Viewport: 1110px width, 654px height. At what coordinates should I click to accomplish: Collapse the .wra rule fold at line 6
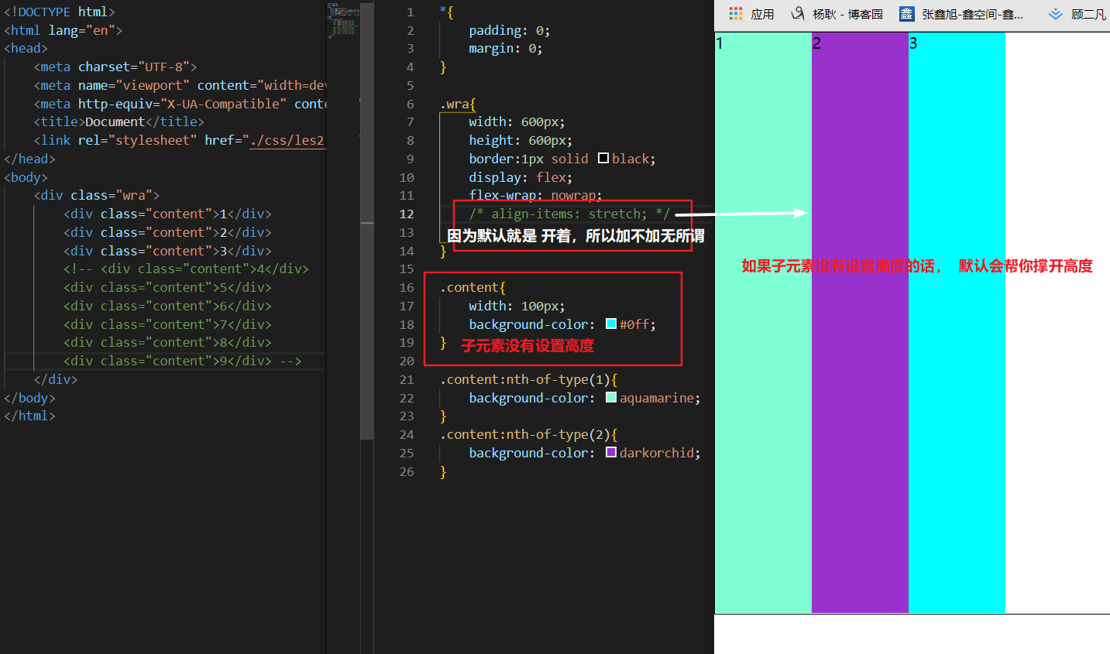[x=430, y=104]
